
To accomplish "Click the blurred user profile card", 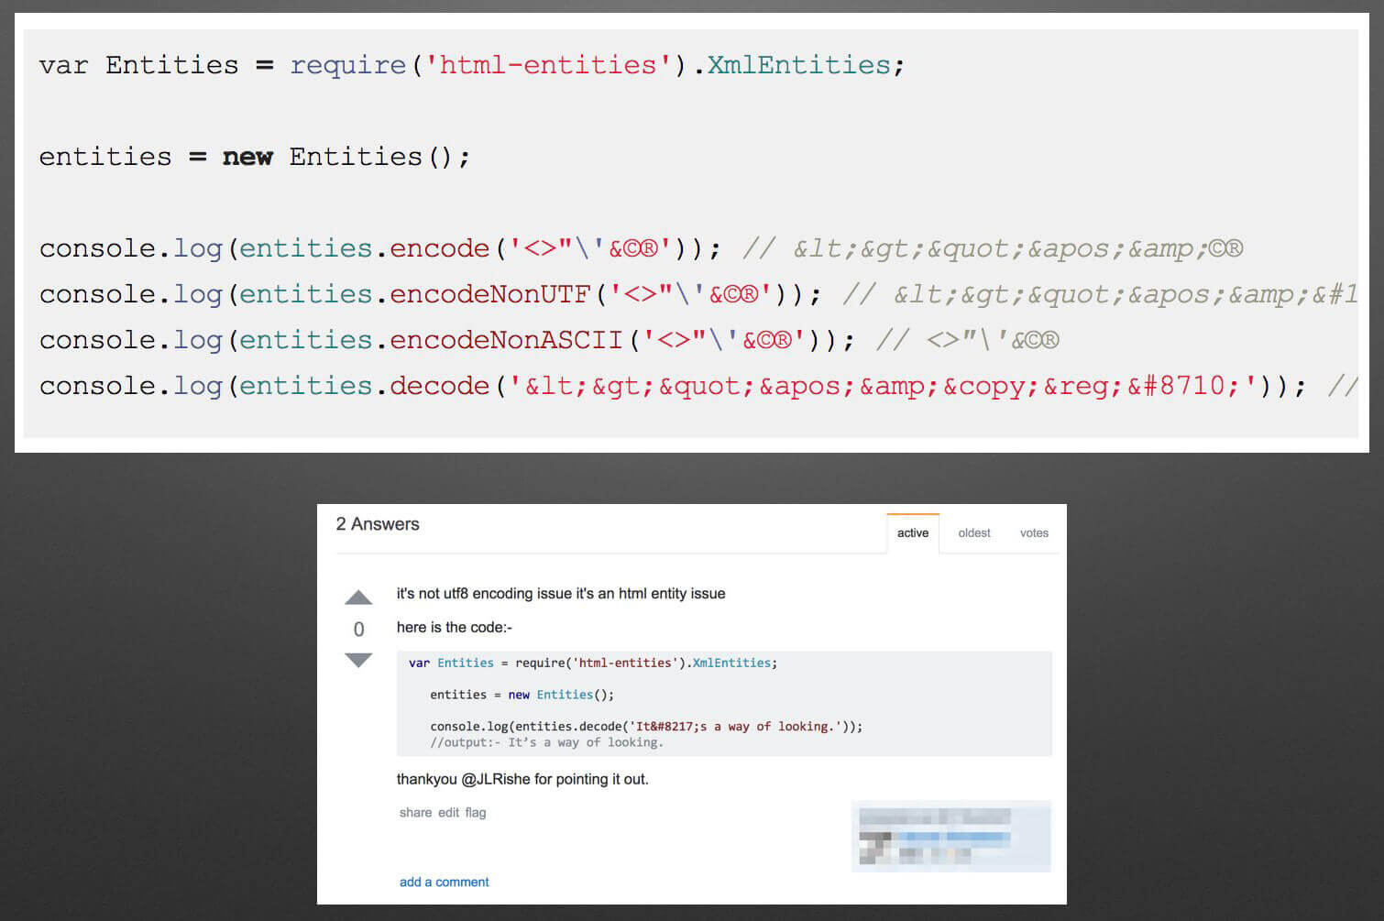I will pyautogui.click(x=950, y=836).
